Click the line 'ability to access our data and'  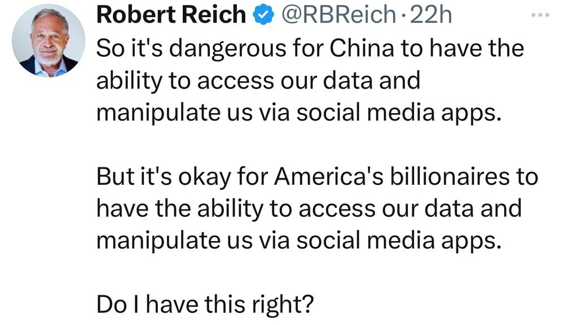point(258,81)
